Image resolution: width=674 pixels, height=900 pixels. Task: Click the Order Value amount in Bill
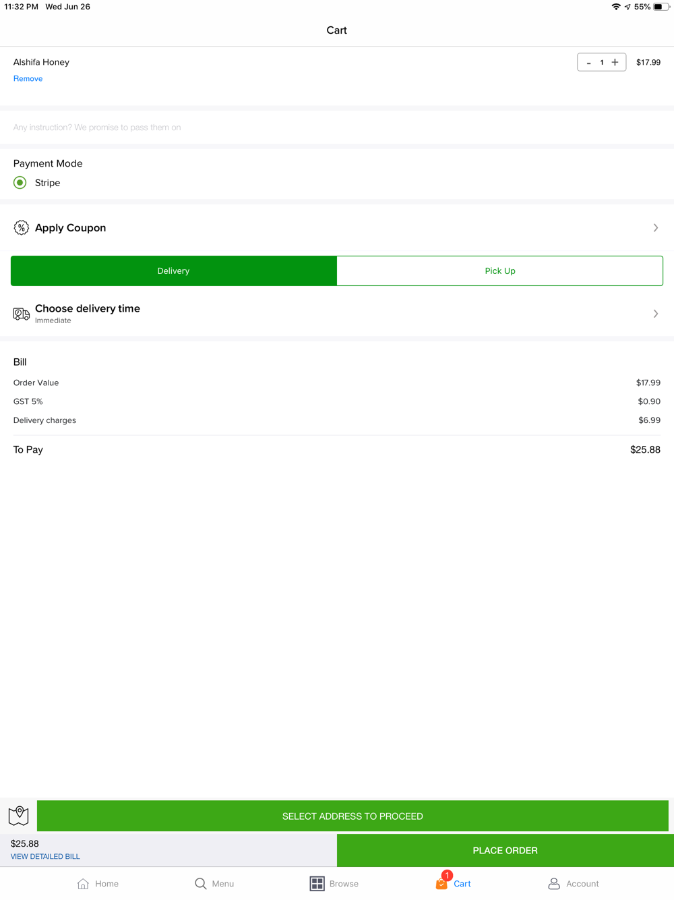[x=648, y=383]
